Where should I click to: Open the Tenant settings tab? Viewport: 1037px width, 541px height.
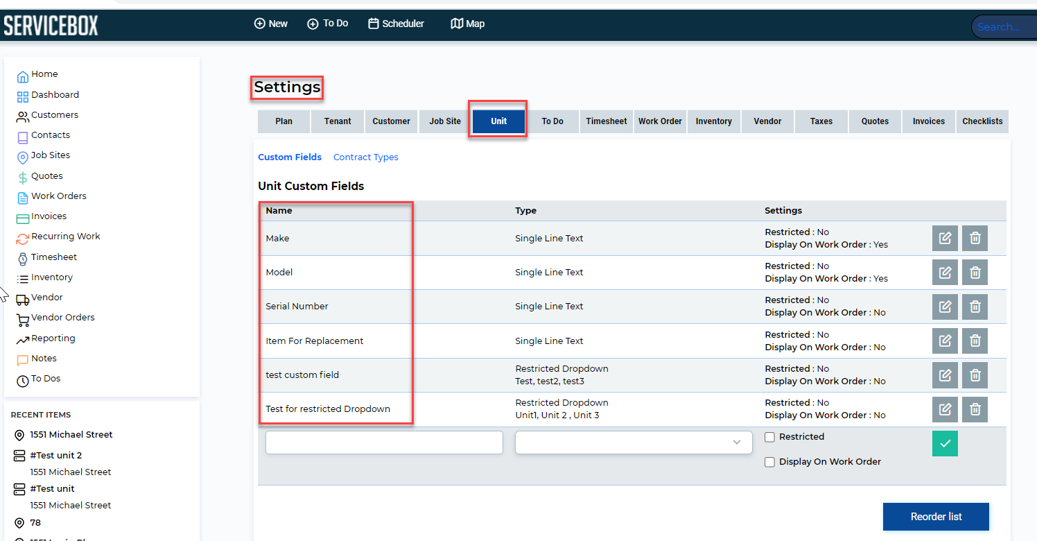click(338, 121)
